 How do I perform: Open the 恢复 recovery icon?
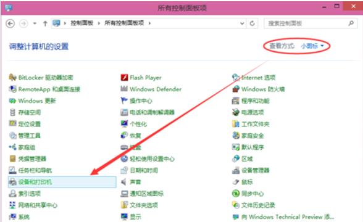pos(124,135)
